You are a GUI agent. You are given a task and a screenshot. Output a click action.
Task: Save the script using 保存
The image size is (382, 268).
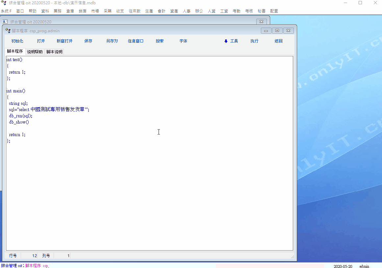click(x=88, y=41)
